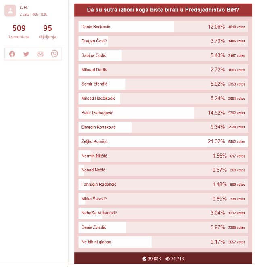
Task: Open the 509 komentara section
Action: [19, 32]
